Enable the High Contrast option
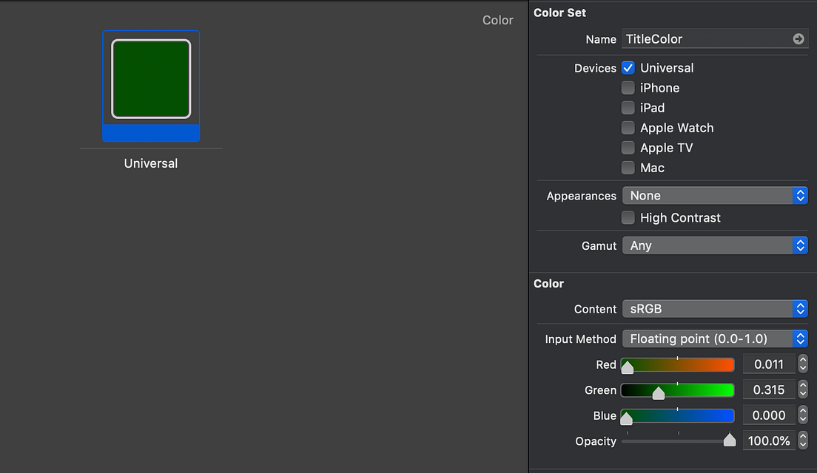Image resolution: width=817 pixels, height=473 pixels. pos(628,217)
